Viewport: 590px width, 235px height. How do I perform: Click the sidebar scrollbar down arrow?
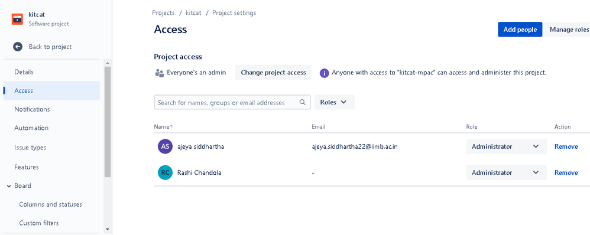[x=107, y=229]
